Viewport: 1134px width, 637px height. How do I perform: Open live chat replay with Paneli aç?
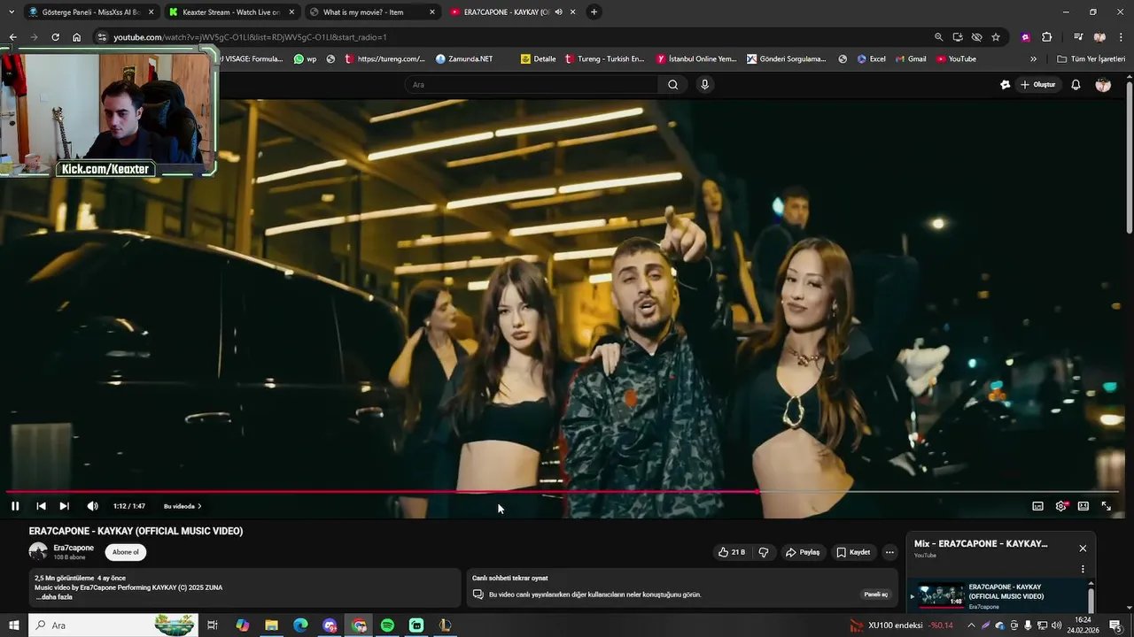(x=875, y=595)
